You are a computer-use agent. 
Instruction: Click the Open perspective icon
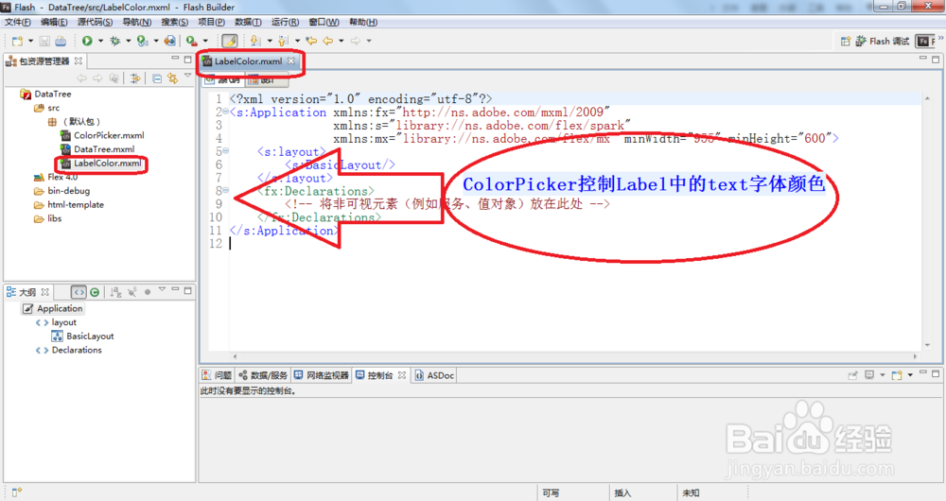point(845,41)
